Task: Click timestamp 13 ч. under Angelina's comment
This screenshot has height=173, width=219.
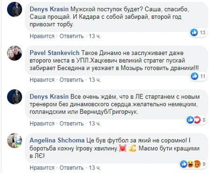Action: 95,167
